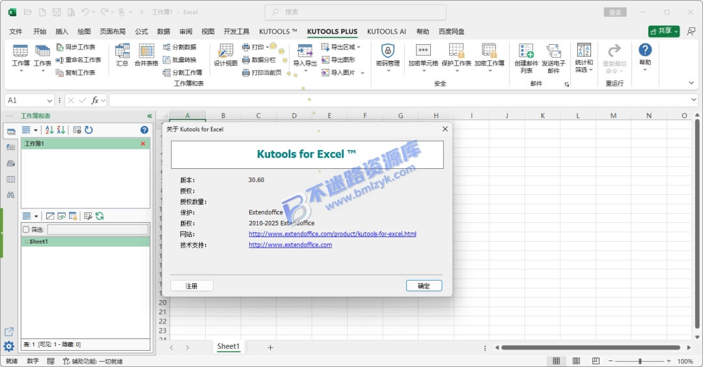Screen dimensions: 703x367
Task: Open the kutools-for-excel.html website link
Action: (332, 234)
